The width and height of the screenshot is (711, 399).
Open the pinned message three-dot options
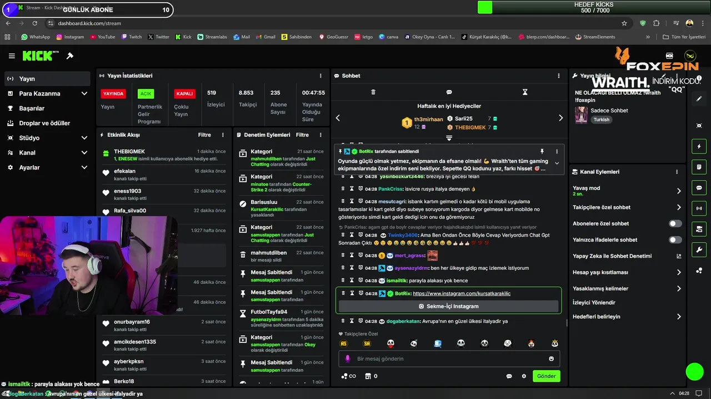click(x=557, y=151)
